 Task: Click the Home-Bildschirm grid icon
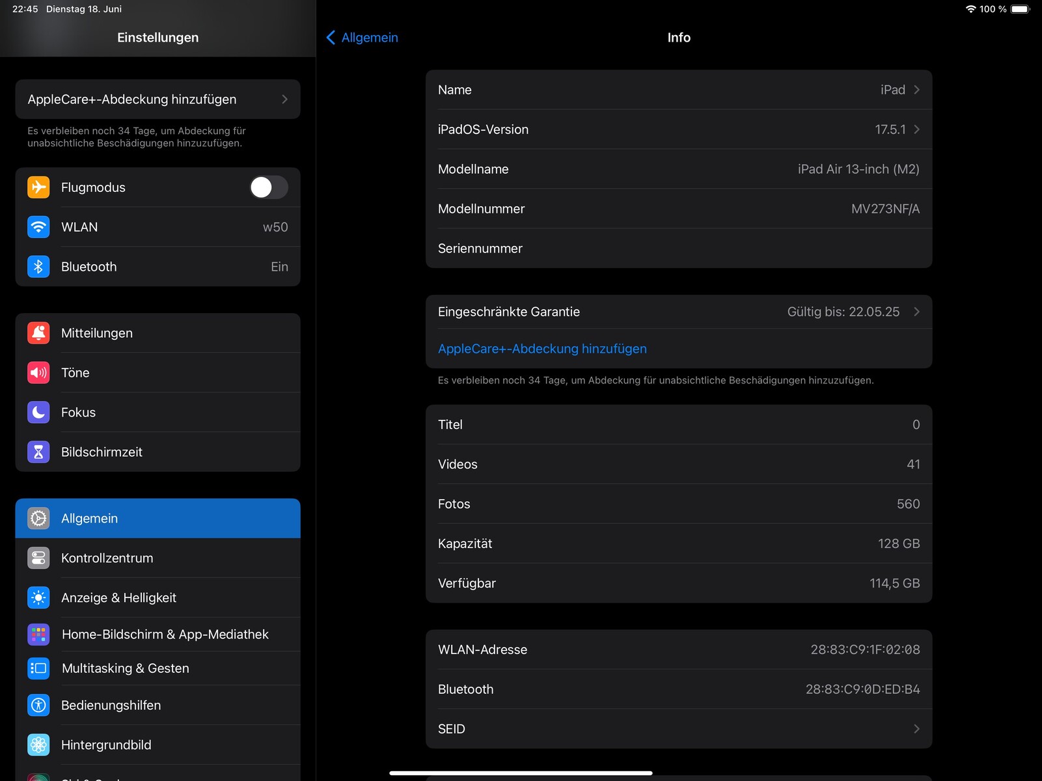(x=38, y=635)
